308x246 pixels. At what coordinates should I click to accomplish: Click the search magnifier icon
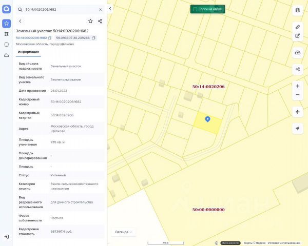[20, 10]
